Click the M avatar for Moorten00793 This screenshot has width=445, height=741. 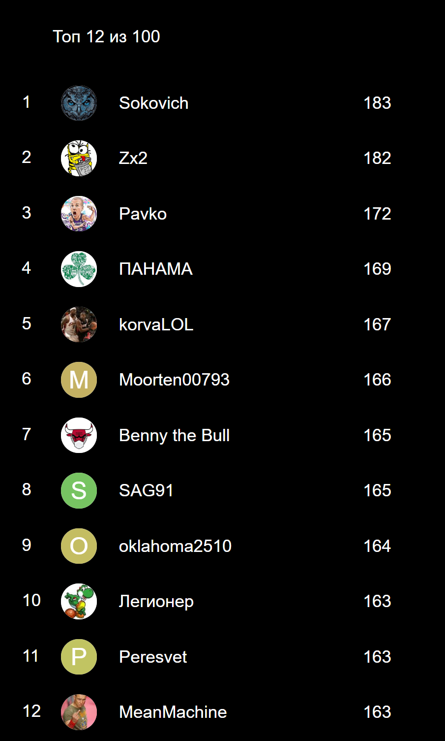[79, 380]
